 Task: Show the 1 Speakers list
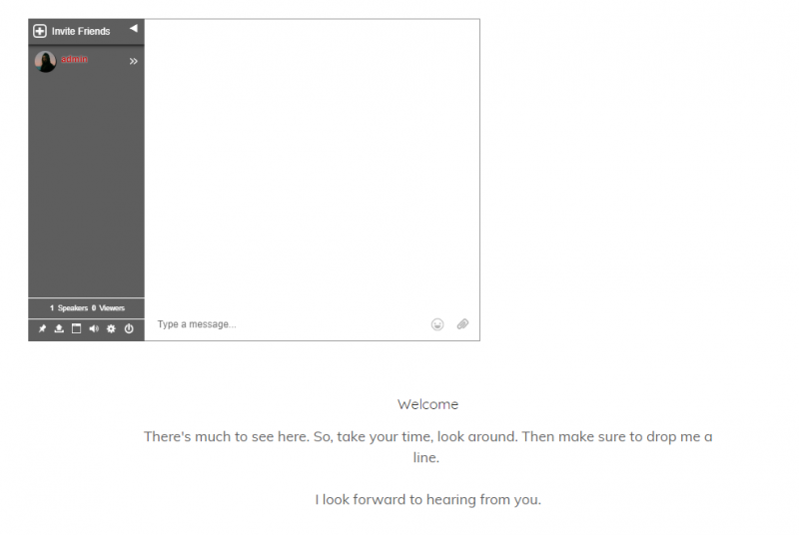69,308
